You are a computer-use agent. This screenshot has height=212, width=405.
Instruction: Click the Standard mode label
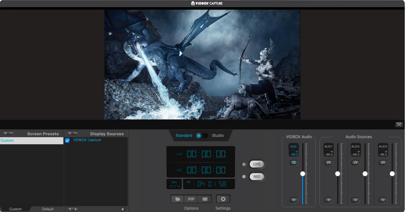184,136
